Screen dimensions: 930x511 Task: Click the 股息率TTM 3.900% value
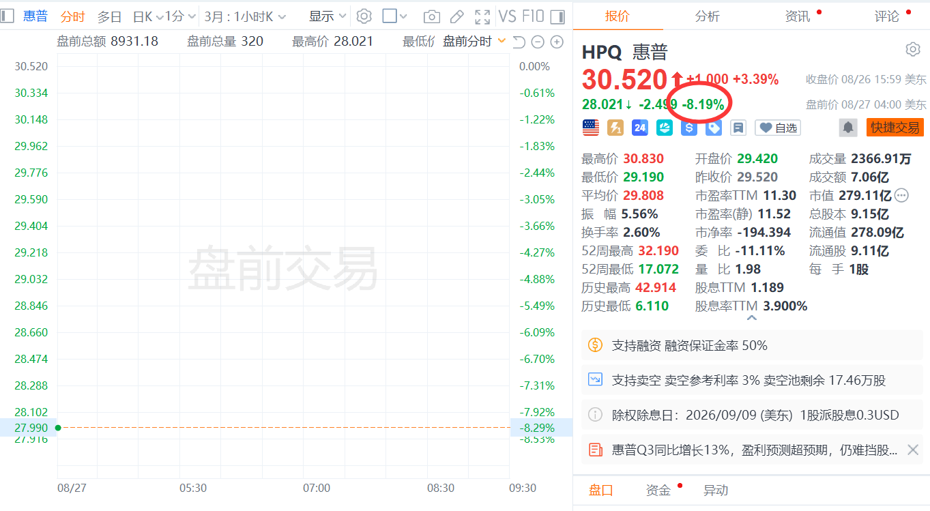[x=785, y=306]
